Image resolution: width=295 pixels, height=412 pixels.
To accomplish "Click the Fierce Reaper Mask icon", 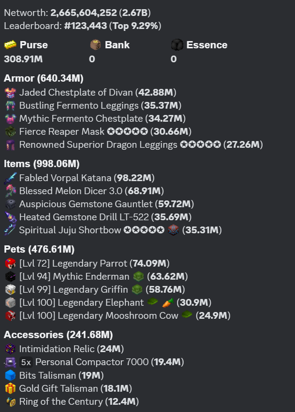I will (11, 131).
